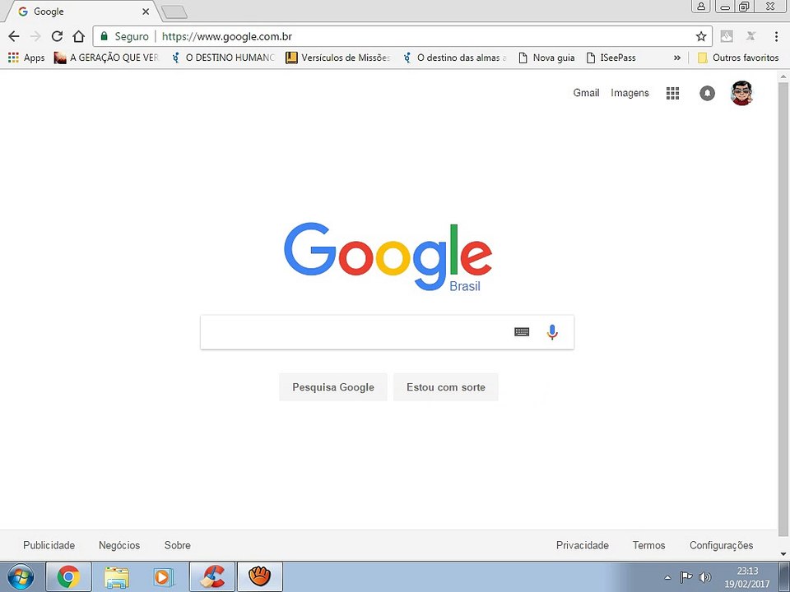Open Versículos de Missões bookmark
790x592 pixels.
(338, 58)
